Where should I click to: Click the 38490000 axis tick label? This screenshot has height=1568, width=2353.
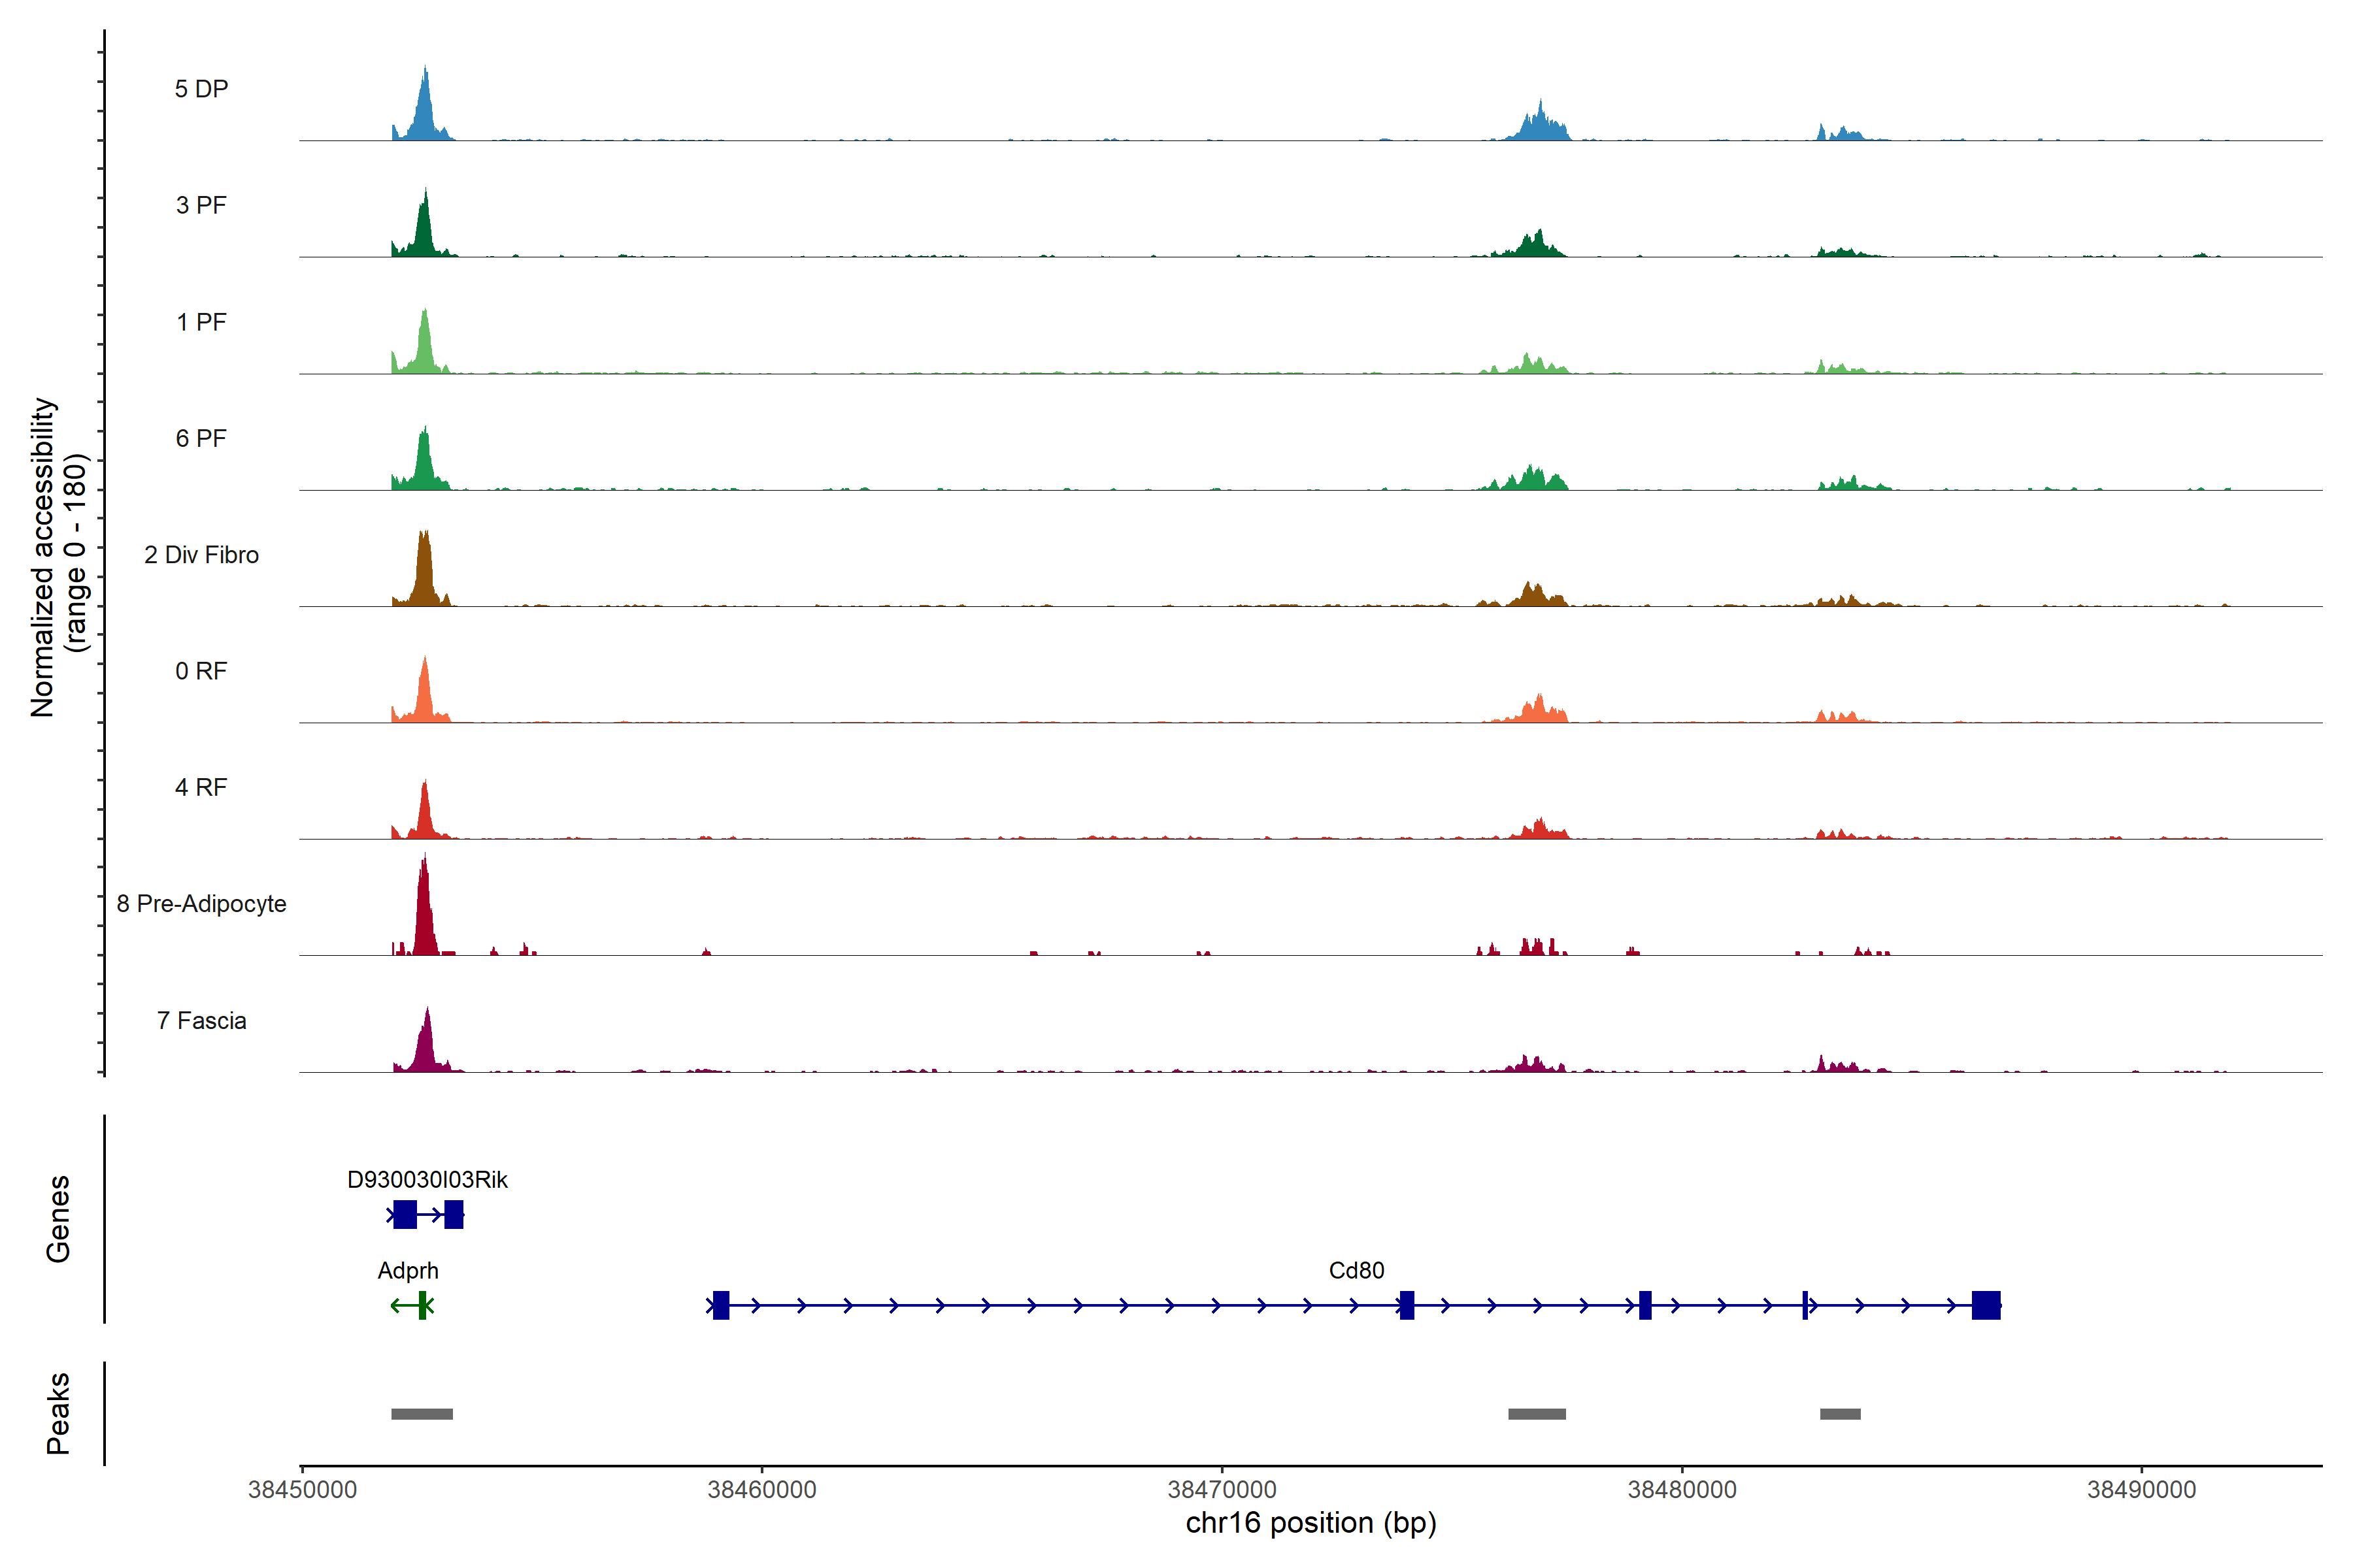tap(2141, 1490)
